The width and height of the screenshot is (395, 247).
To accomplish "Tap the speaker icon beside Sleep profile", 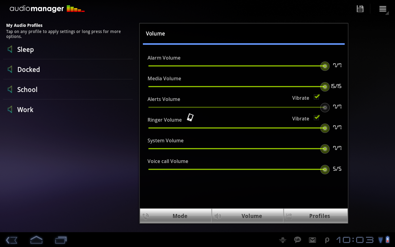I will tap(10, 49).
